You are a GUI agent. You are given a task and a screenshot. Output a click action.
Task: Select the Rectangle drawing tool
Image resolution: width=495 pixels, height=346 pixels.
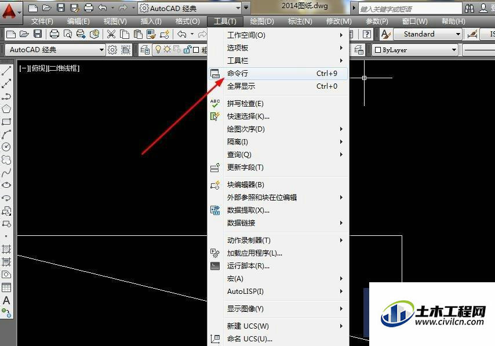[6, 122]
